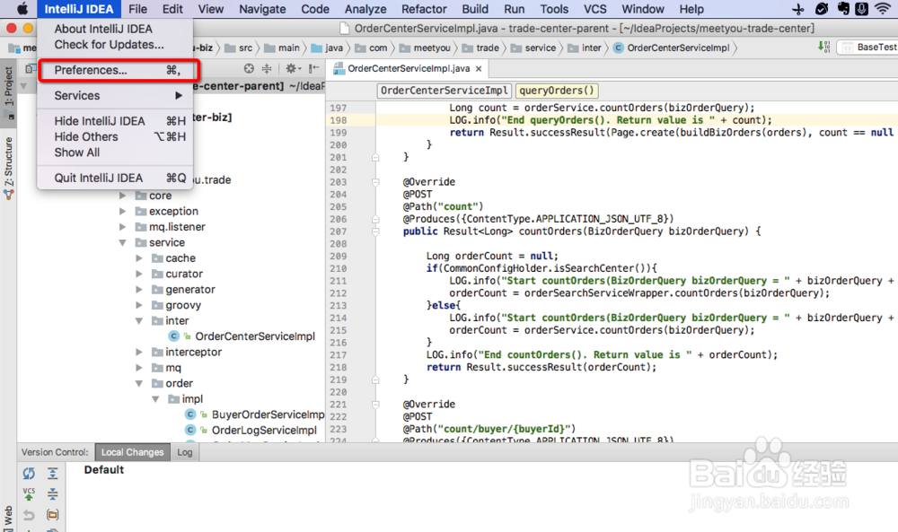This screenshot has width=898, height=532.
Task: Expand the exception folder
Action: 122,211
